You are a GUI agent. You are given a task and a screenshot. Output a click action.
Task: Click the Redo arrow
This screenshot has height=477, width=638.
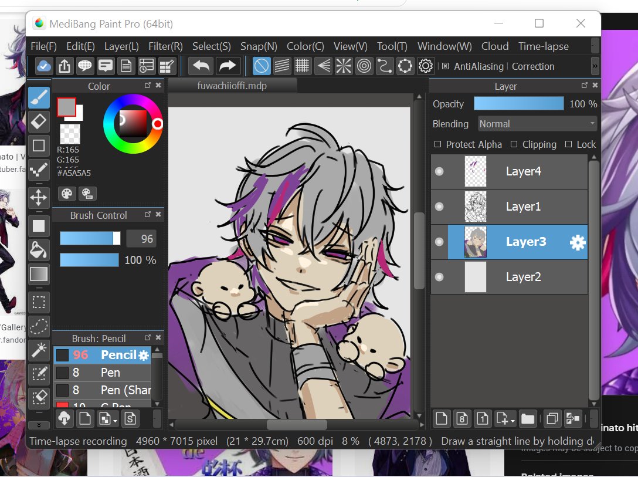tap(228, 66)
